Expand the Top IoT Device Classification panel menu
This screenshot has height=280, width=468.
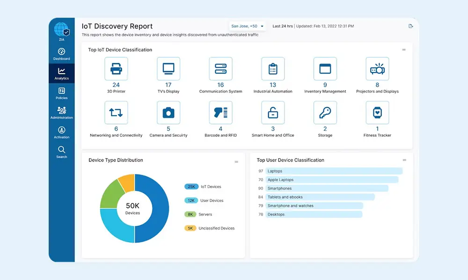[x=404, y=49]
